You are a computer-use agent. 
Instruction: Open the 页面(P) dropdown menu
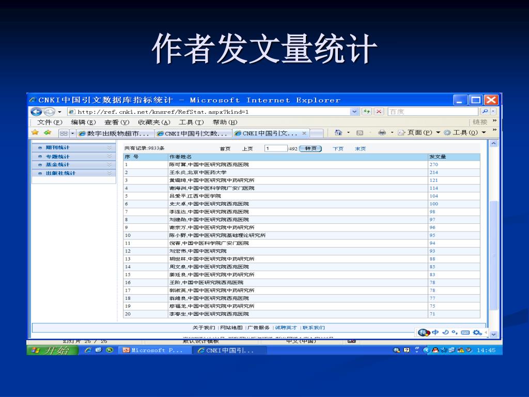[x=419, y=133]
